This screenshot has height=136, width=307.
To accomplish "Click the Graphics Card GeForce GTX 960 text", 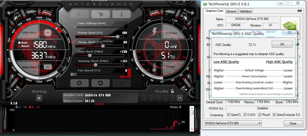I will 98,95.
